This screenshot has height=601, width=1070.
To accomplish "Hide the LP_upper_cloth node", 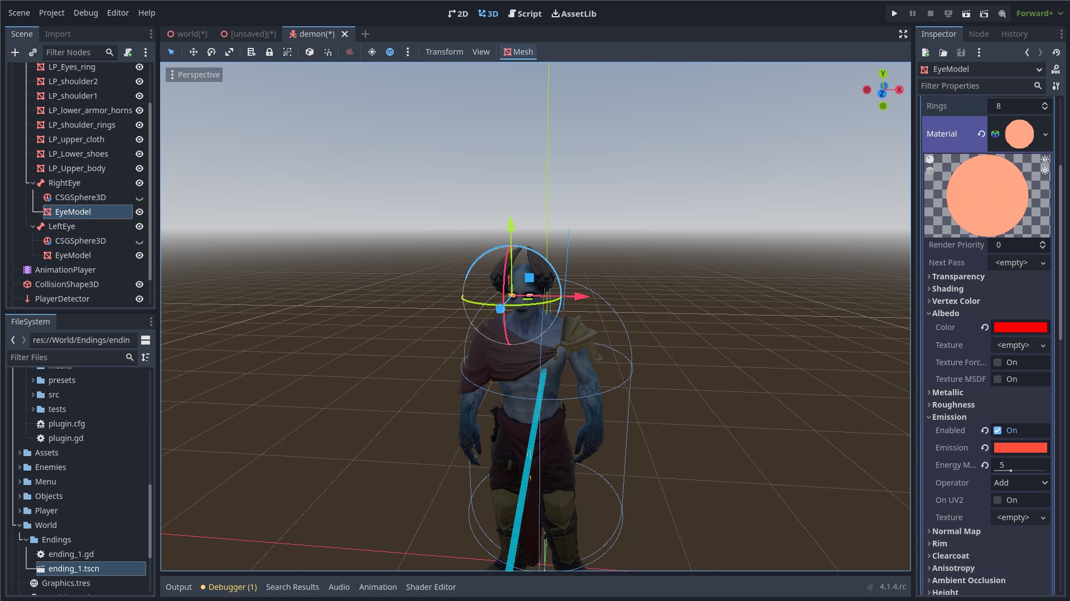I will (139, 139).
